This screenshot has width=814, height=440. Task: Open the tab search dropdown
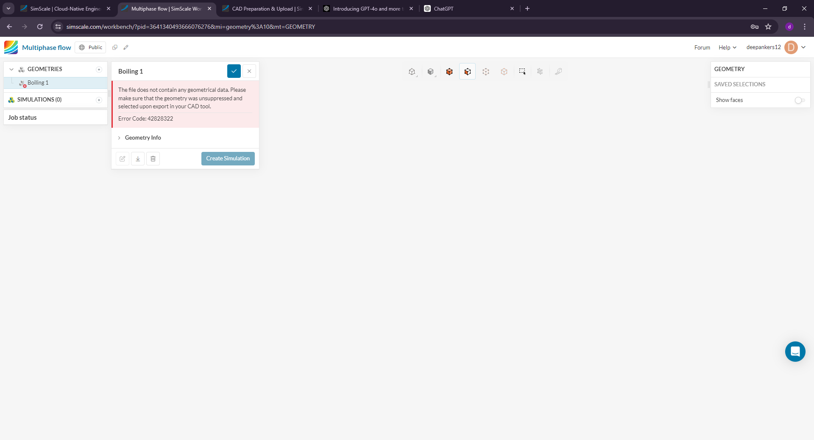tap(8, 8)
